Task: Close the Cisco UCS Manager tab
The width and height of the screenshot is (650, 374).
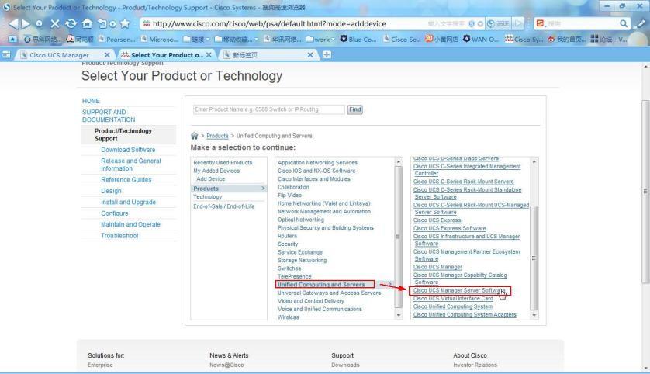Action: pos(107,55)
